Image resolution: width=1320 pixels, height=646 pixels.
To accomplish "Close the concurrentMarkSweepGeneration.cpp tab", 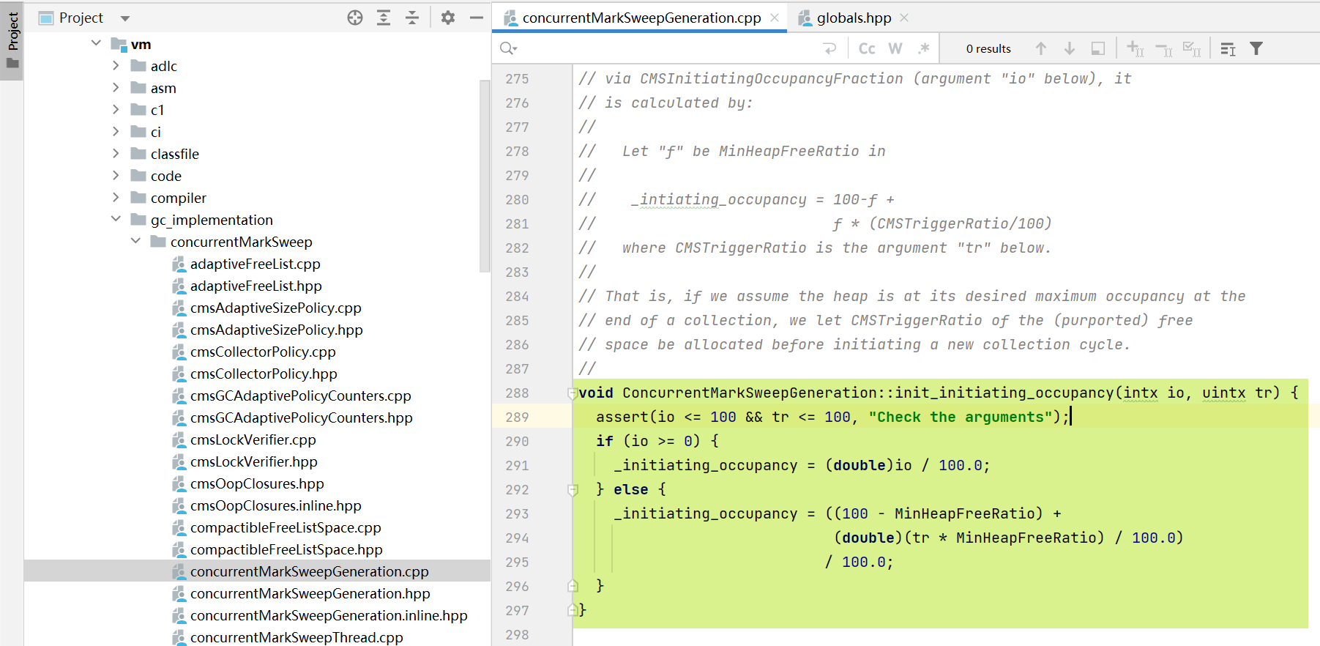I will [x=775, y=18].
